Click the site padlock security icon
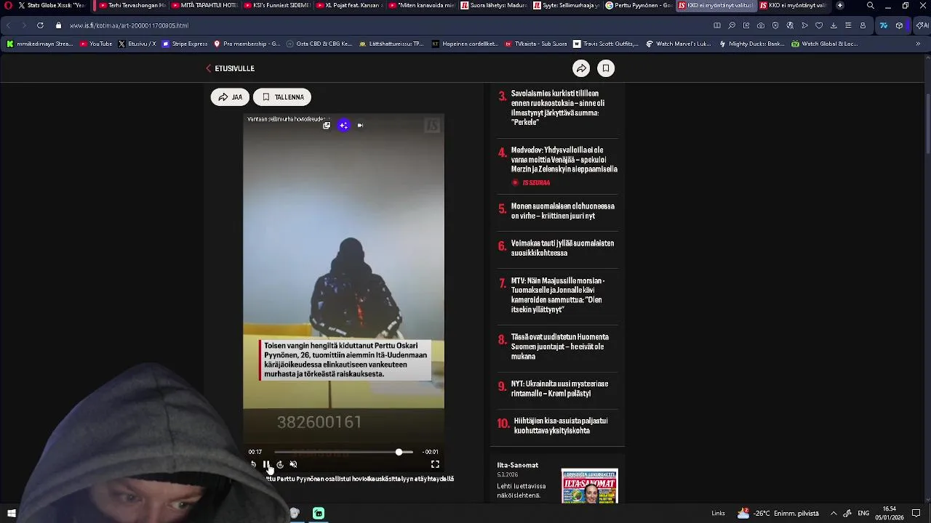This screenshot has height=523, width=931. [59, 25]
